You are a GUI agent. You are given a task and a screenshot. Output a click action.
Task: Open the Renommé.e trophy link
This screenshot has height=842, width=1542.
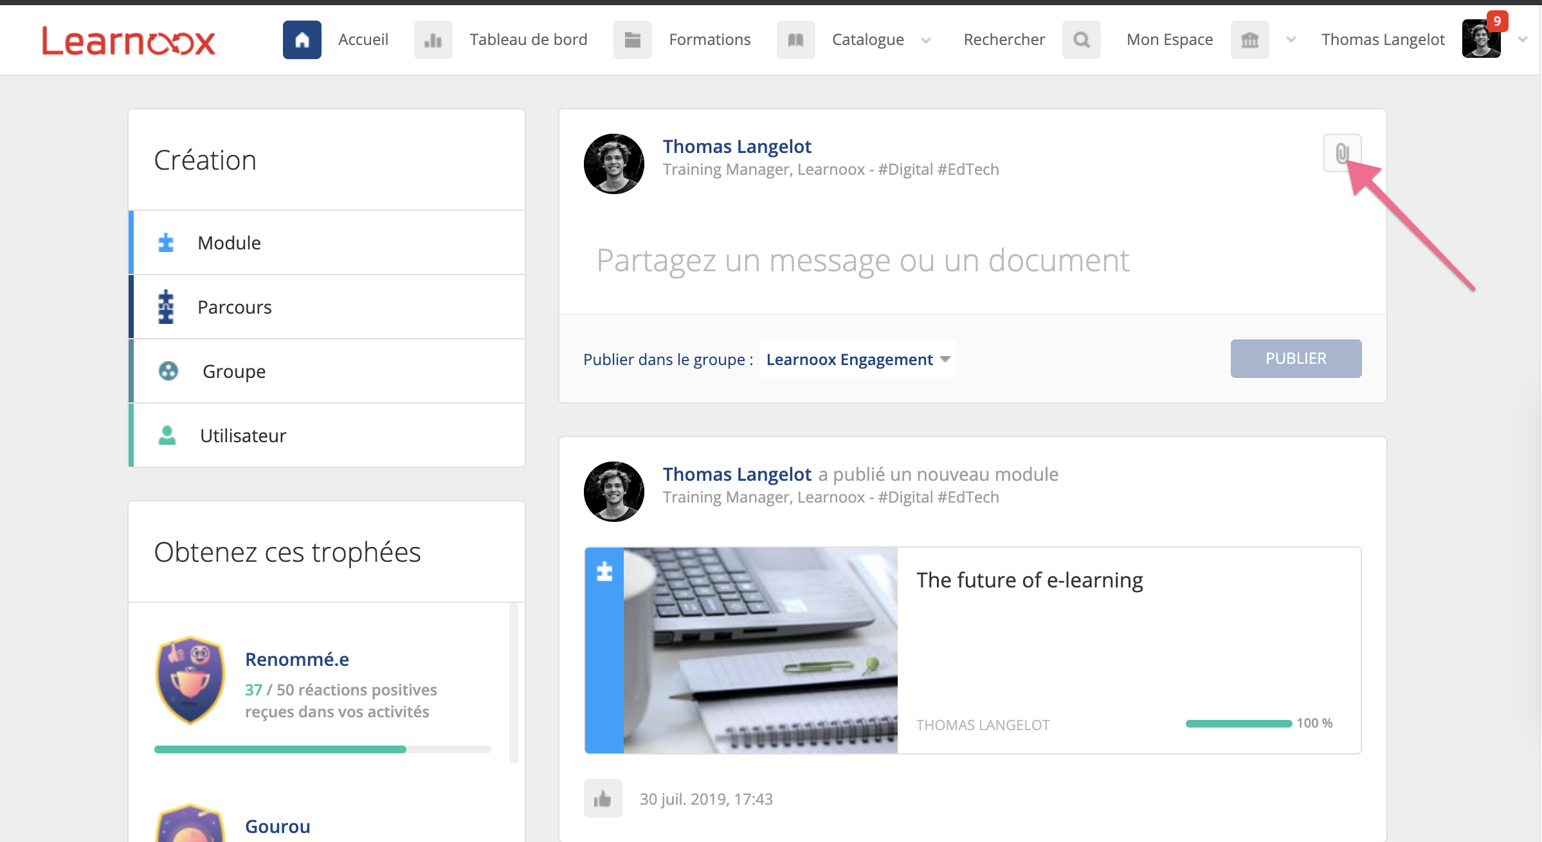(296, 659)
